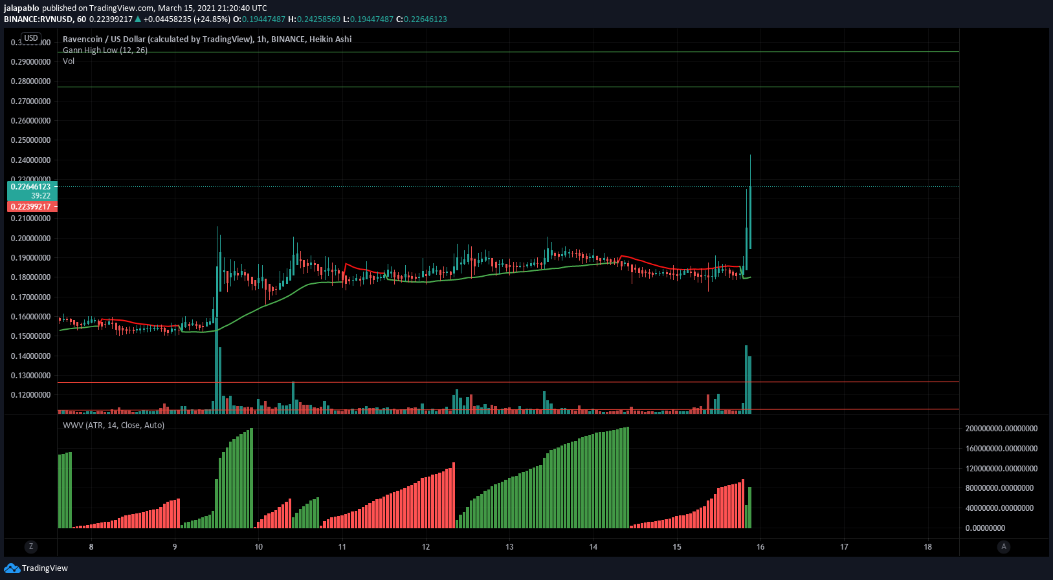This screenshot has height=580, width=1053.
Task: Click the date label 8 on time axis
Action: pos(91,547)
